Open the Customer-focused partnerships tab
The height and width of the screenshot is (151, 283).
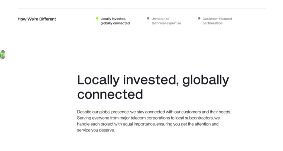coord(217,21)
